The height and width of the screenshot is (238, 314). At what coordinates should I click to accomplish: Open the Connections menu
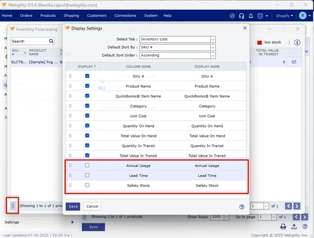[125, 15]
